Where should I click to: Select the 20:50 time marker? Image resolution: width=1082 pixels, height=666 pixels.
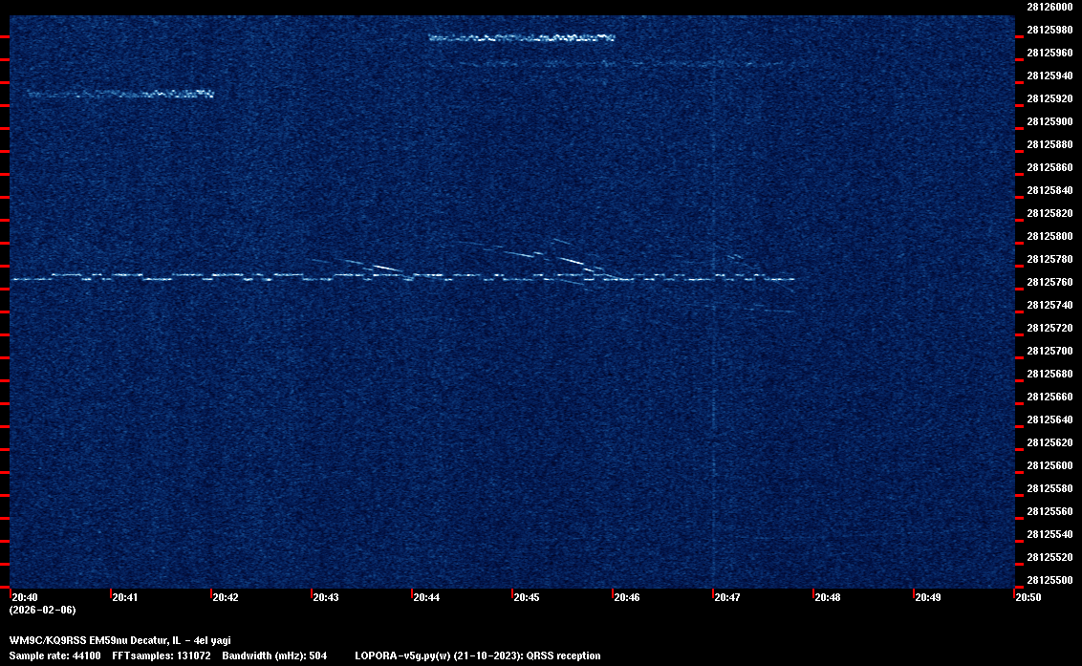pos(1028,598)
